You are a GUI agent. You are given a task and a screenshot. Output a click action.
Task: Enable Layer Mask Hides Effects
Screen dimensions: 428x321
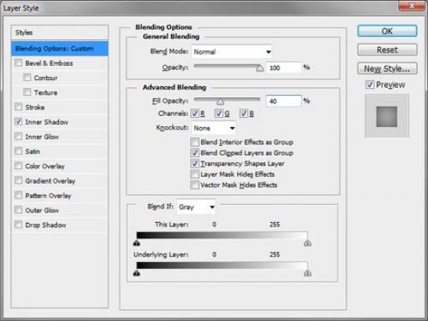point(195,174)
